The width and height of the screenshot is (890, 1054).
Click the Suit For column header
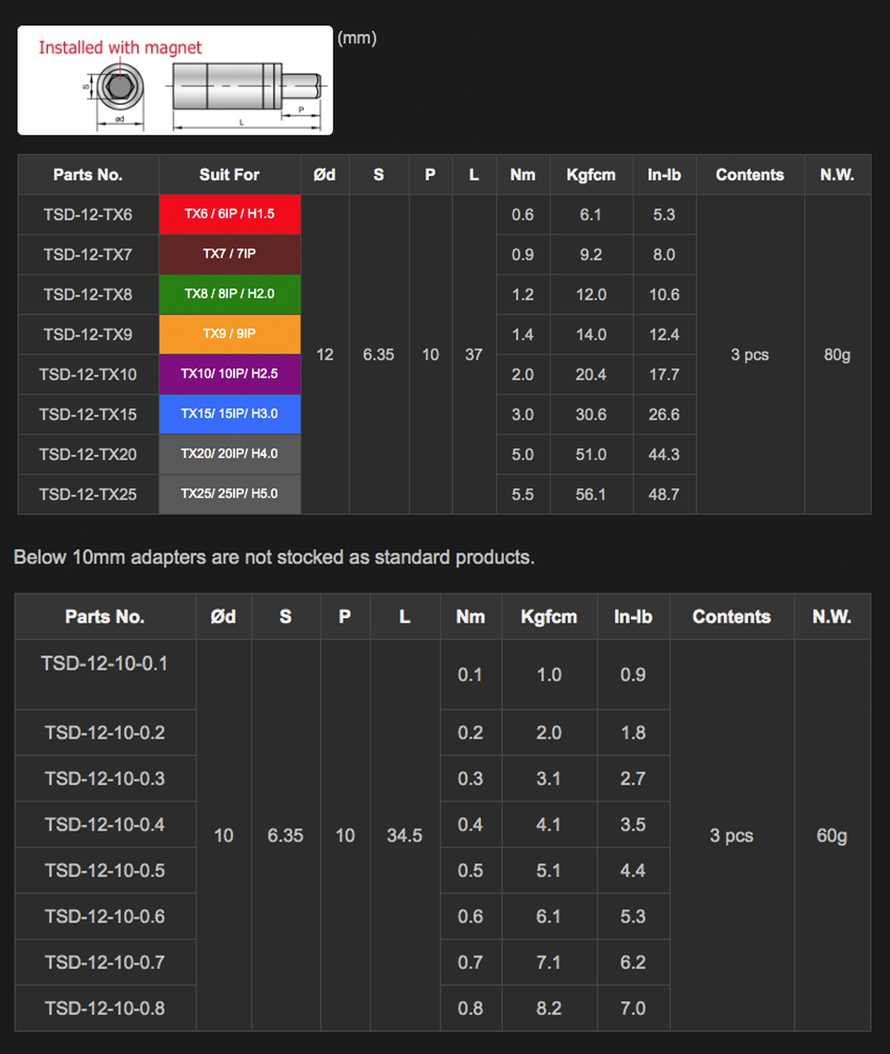pyautogui.click(x=230, y=175)
